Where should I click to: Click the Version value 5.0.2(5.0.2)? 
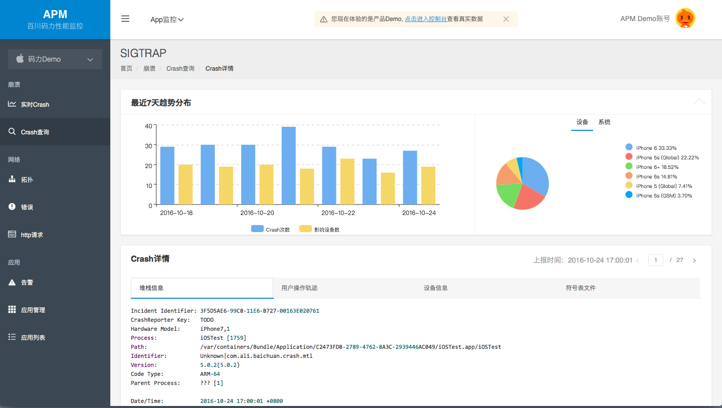[x=220, y=365]
